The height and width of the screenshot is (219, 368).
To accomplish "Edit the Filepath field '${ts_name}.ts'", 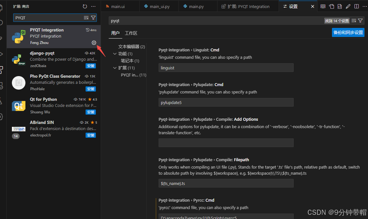I will point(226,183).
